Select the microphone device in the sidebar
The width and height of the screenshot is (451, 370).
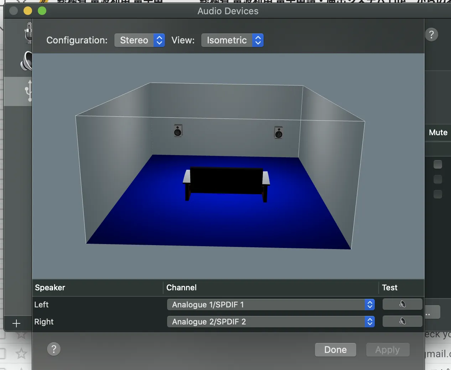28,32
